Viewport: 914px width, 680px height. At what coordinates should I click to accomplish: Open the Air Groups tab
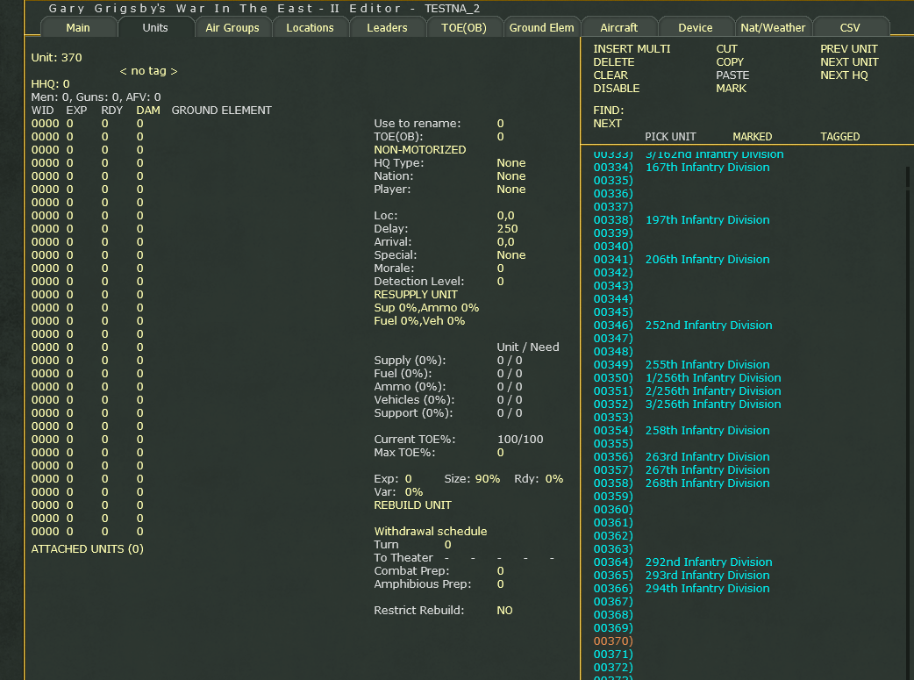point(232,27)
